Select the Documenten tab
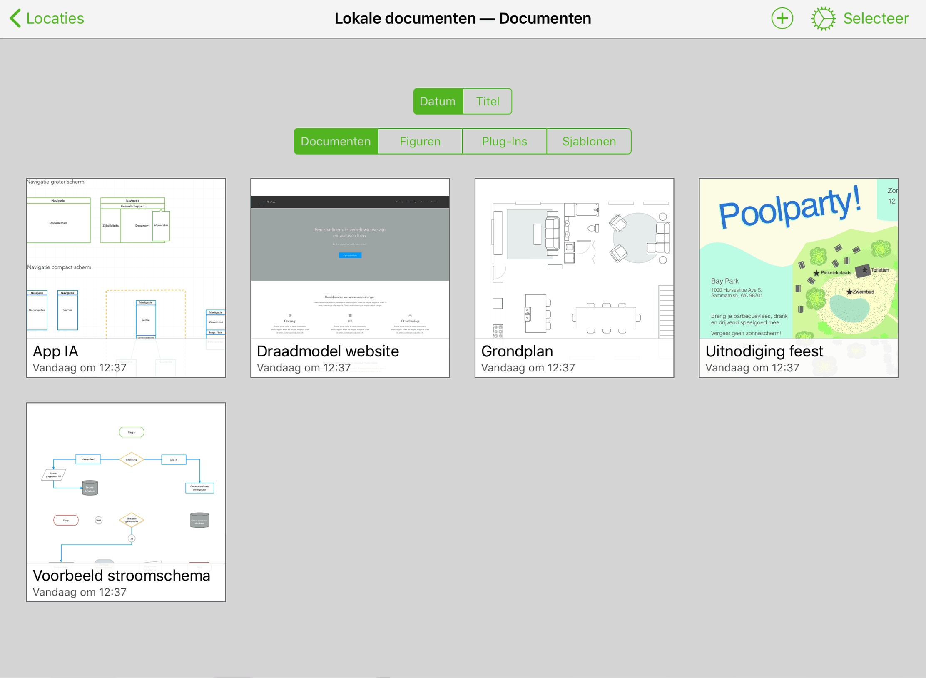Viewport: 926px width, 678px height. (x=336, y=141)
